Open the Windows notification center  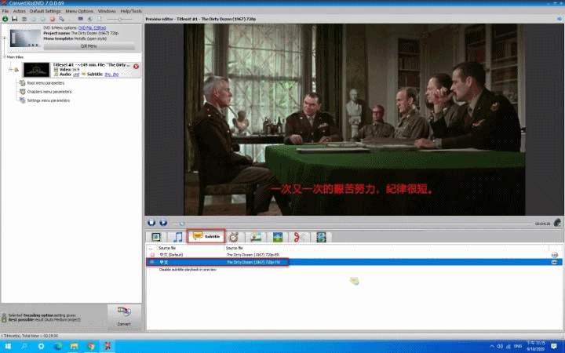point(554,347)
